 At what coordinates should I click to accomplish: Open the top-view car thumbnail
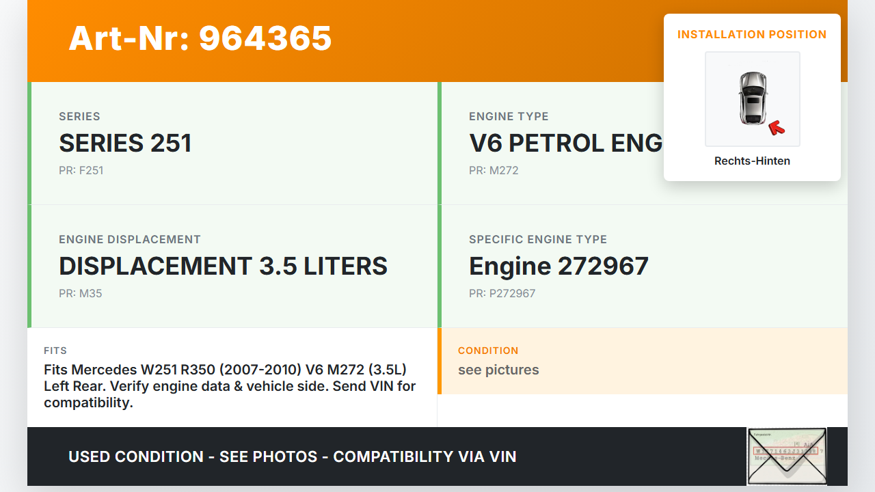(752, 98)
